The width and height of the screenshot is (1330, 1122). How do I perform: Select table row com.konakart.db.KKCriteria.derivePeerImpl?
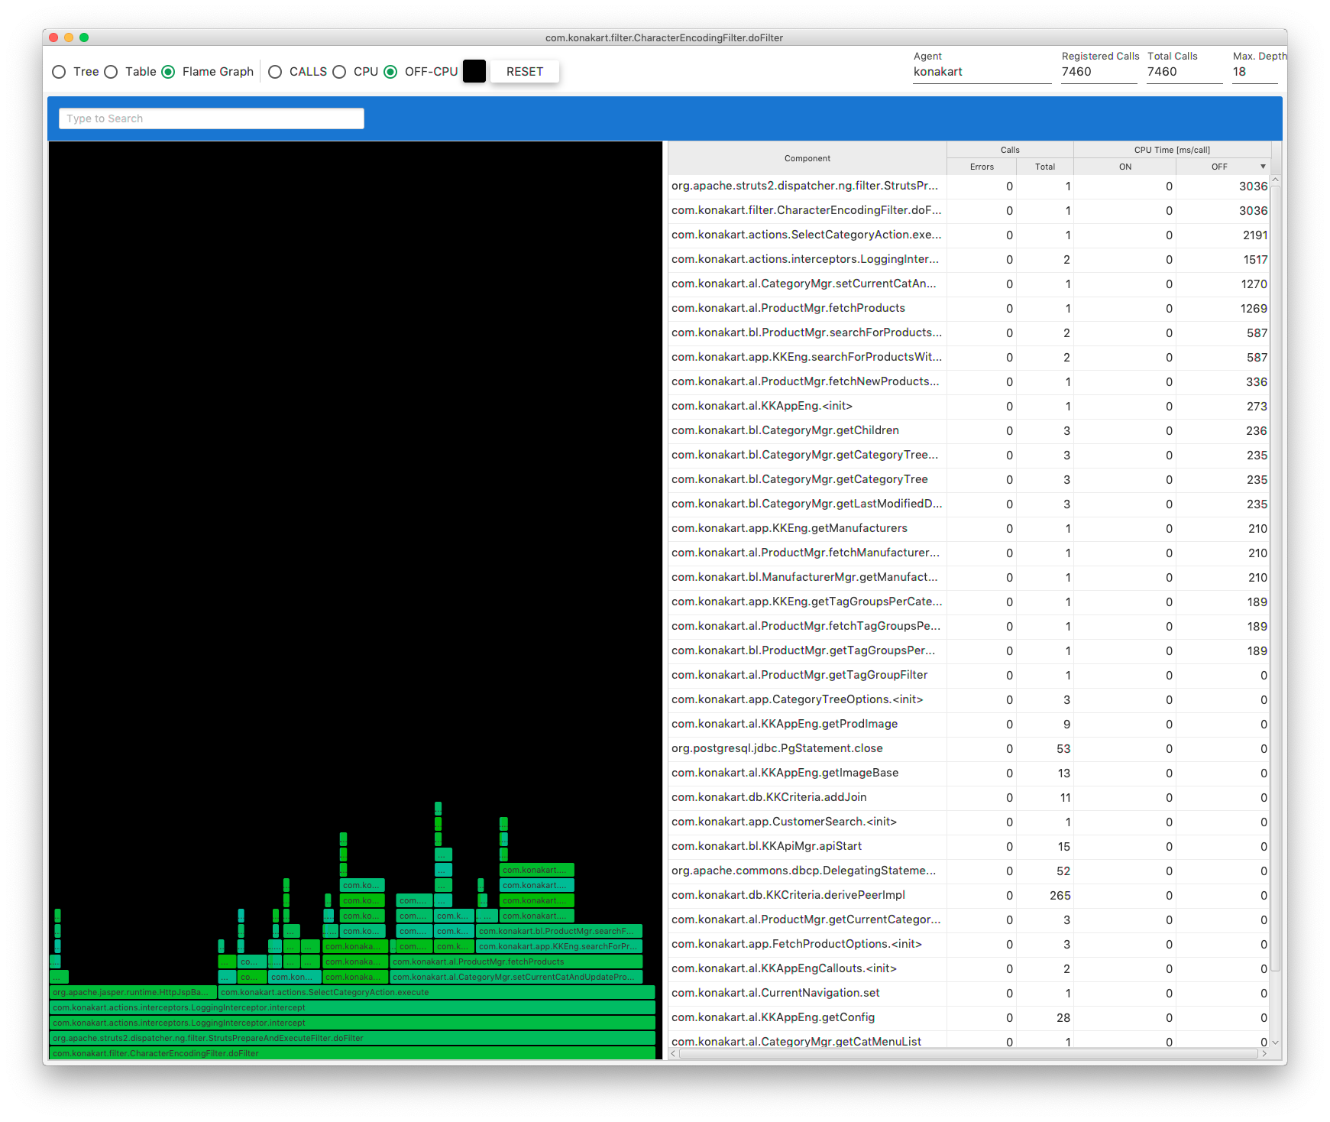click(x=969, y=895)
